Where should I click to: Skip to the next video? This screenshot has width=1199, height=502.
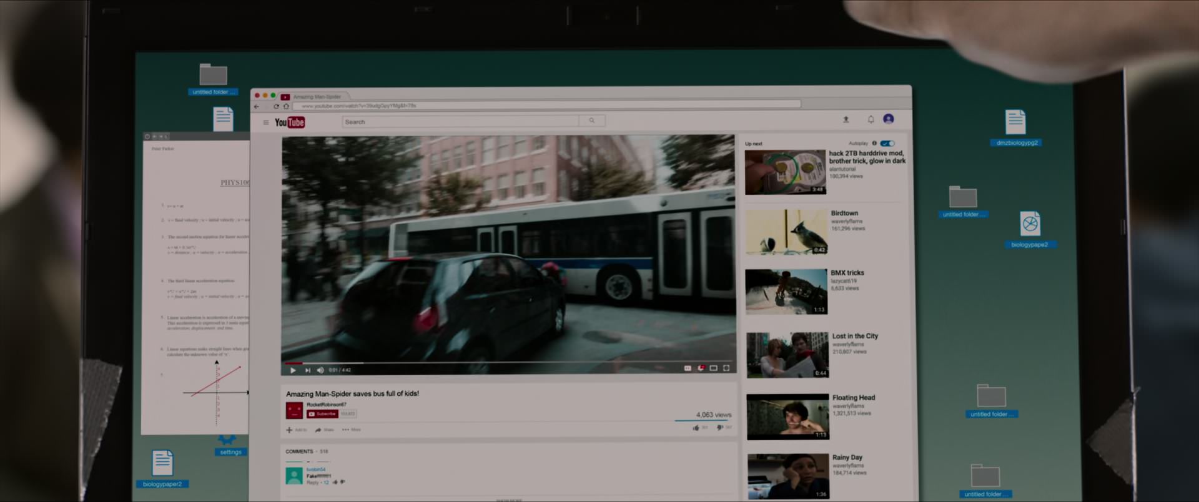point(307,370)
